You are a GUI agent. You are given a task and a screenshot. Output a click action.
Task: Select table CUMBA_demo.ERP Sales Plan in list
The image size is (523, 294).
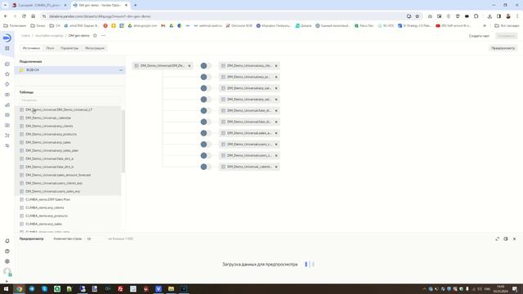[x=68, y=199]
